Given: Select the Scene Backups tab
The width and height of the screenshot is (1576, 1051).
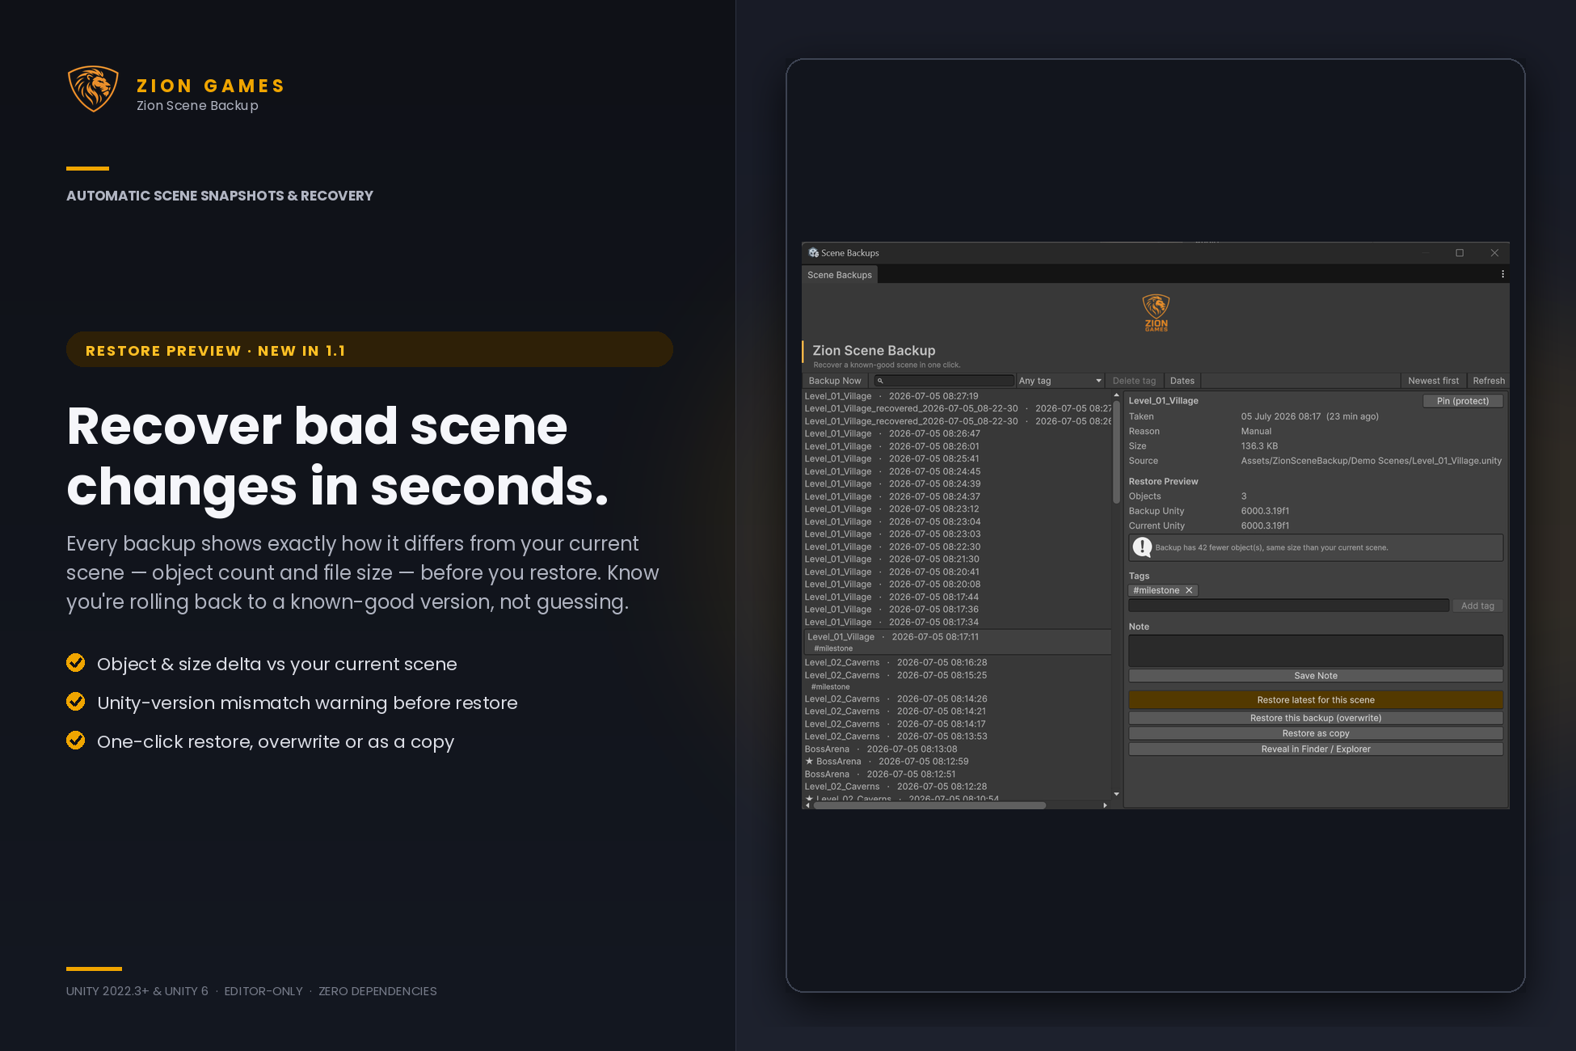Looking at the screenshot, I should tap(840, 275).
